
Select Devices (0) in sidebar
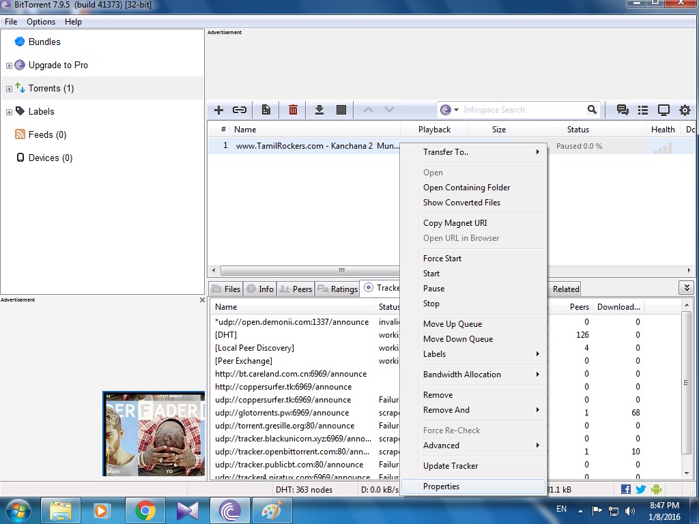(x=50, y=158)
